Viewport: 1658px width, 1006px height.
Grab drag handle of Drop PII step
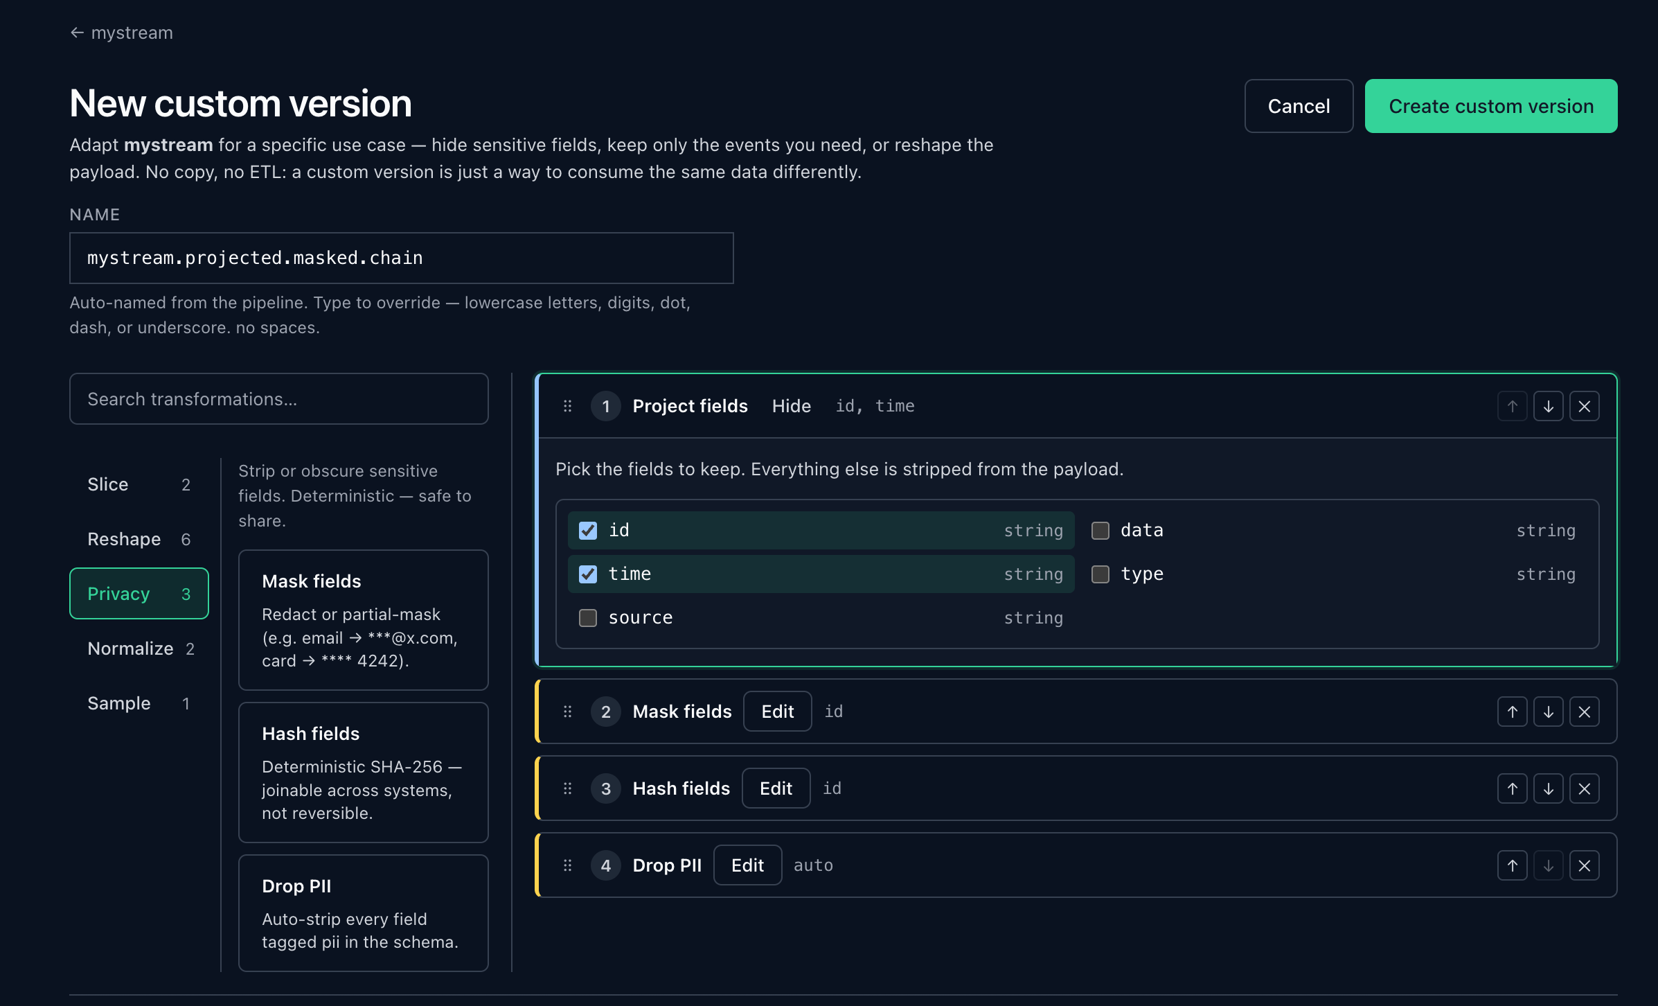(x=568, y=865)
